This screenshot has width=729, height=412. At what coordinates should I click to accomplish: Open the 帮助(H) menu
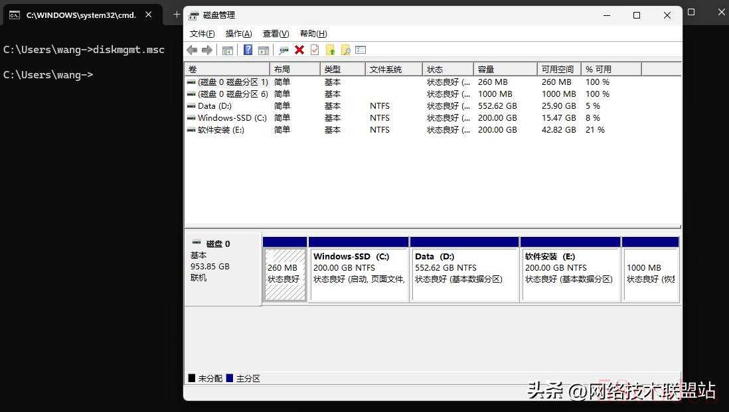[x=313, y=34]
